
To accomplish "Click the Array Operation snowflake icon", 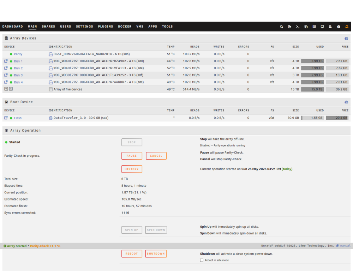I will (6, 131).
